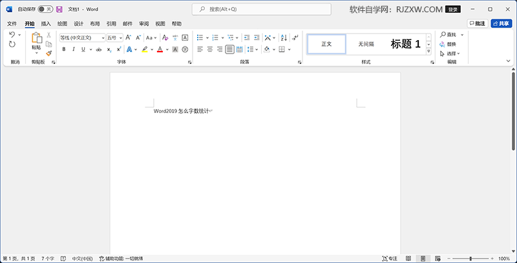Select the Format Painter brush
517x263 pixels.
(x=49, y=53)
